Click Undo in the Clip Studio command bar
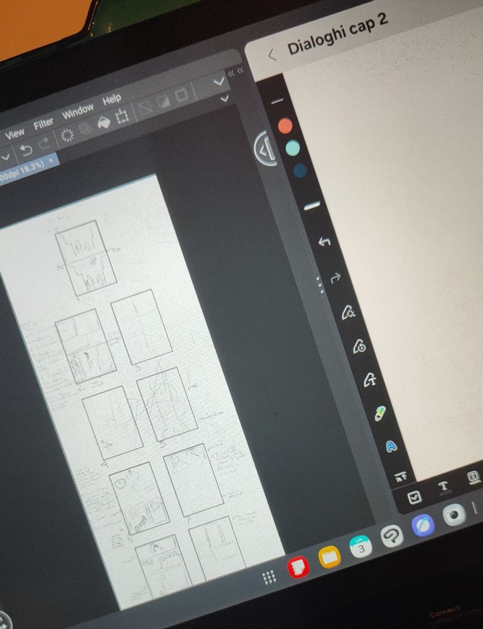 coord(26,151)
